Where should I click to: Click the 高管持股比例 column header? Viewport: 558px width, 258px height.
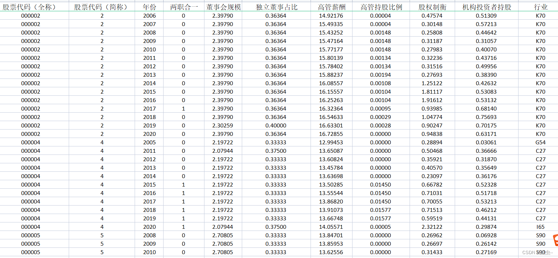[381, 7]
